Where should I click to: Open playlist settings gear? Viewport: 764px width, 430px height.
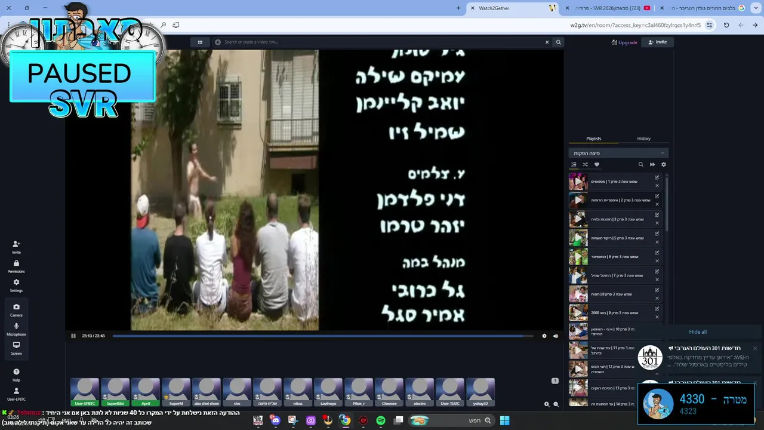[x=663, y=165]
